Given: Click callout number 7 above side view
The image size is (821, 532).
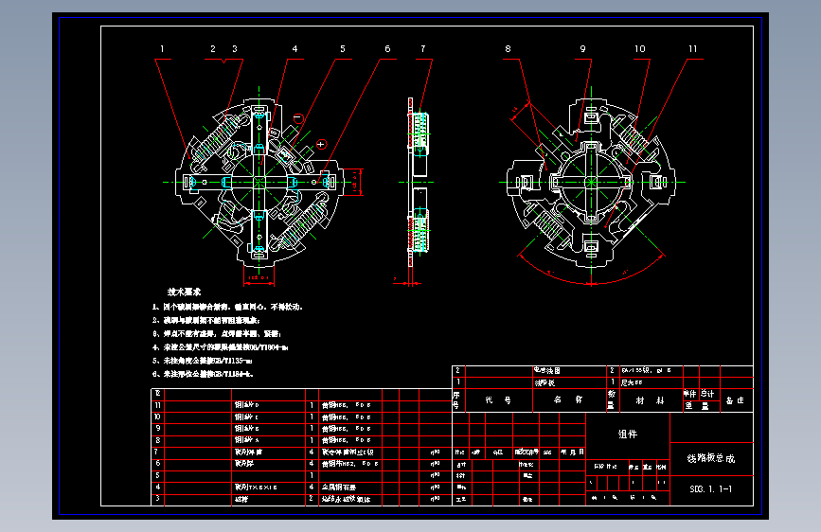Looking at the screenshot, I should (x=423, y=48).
